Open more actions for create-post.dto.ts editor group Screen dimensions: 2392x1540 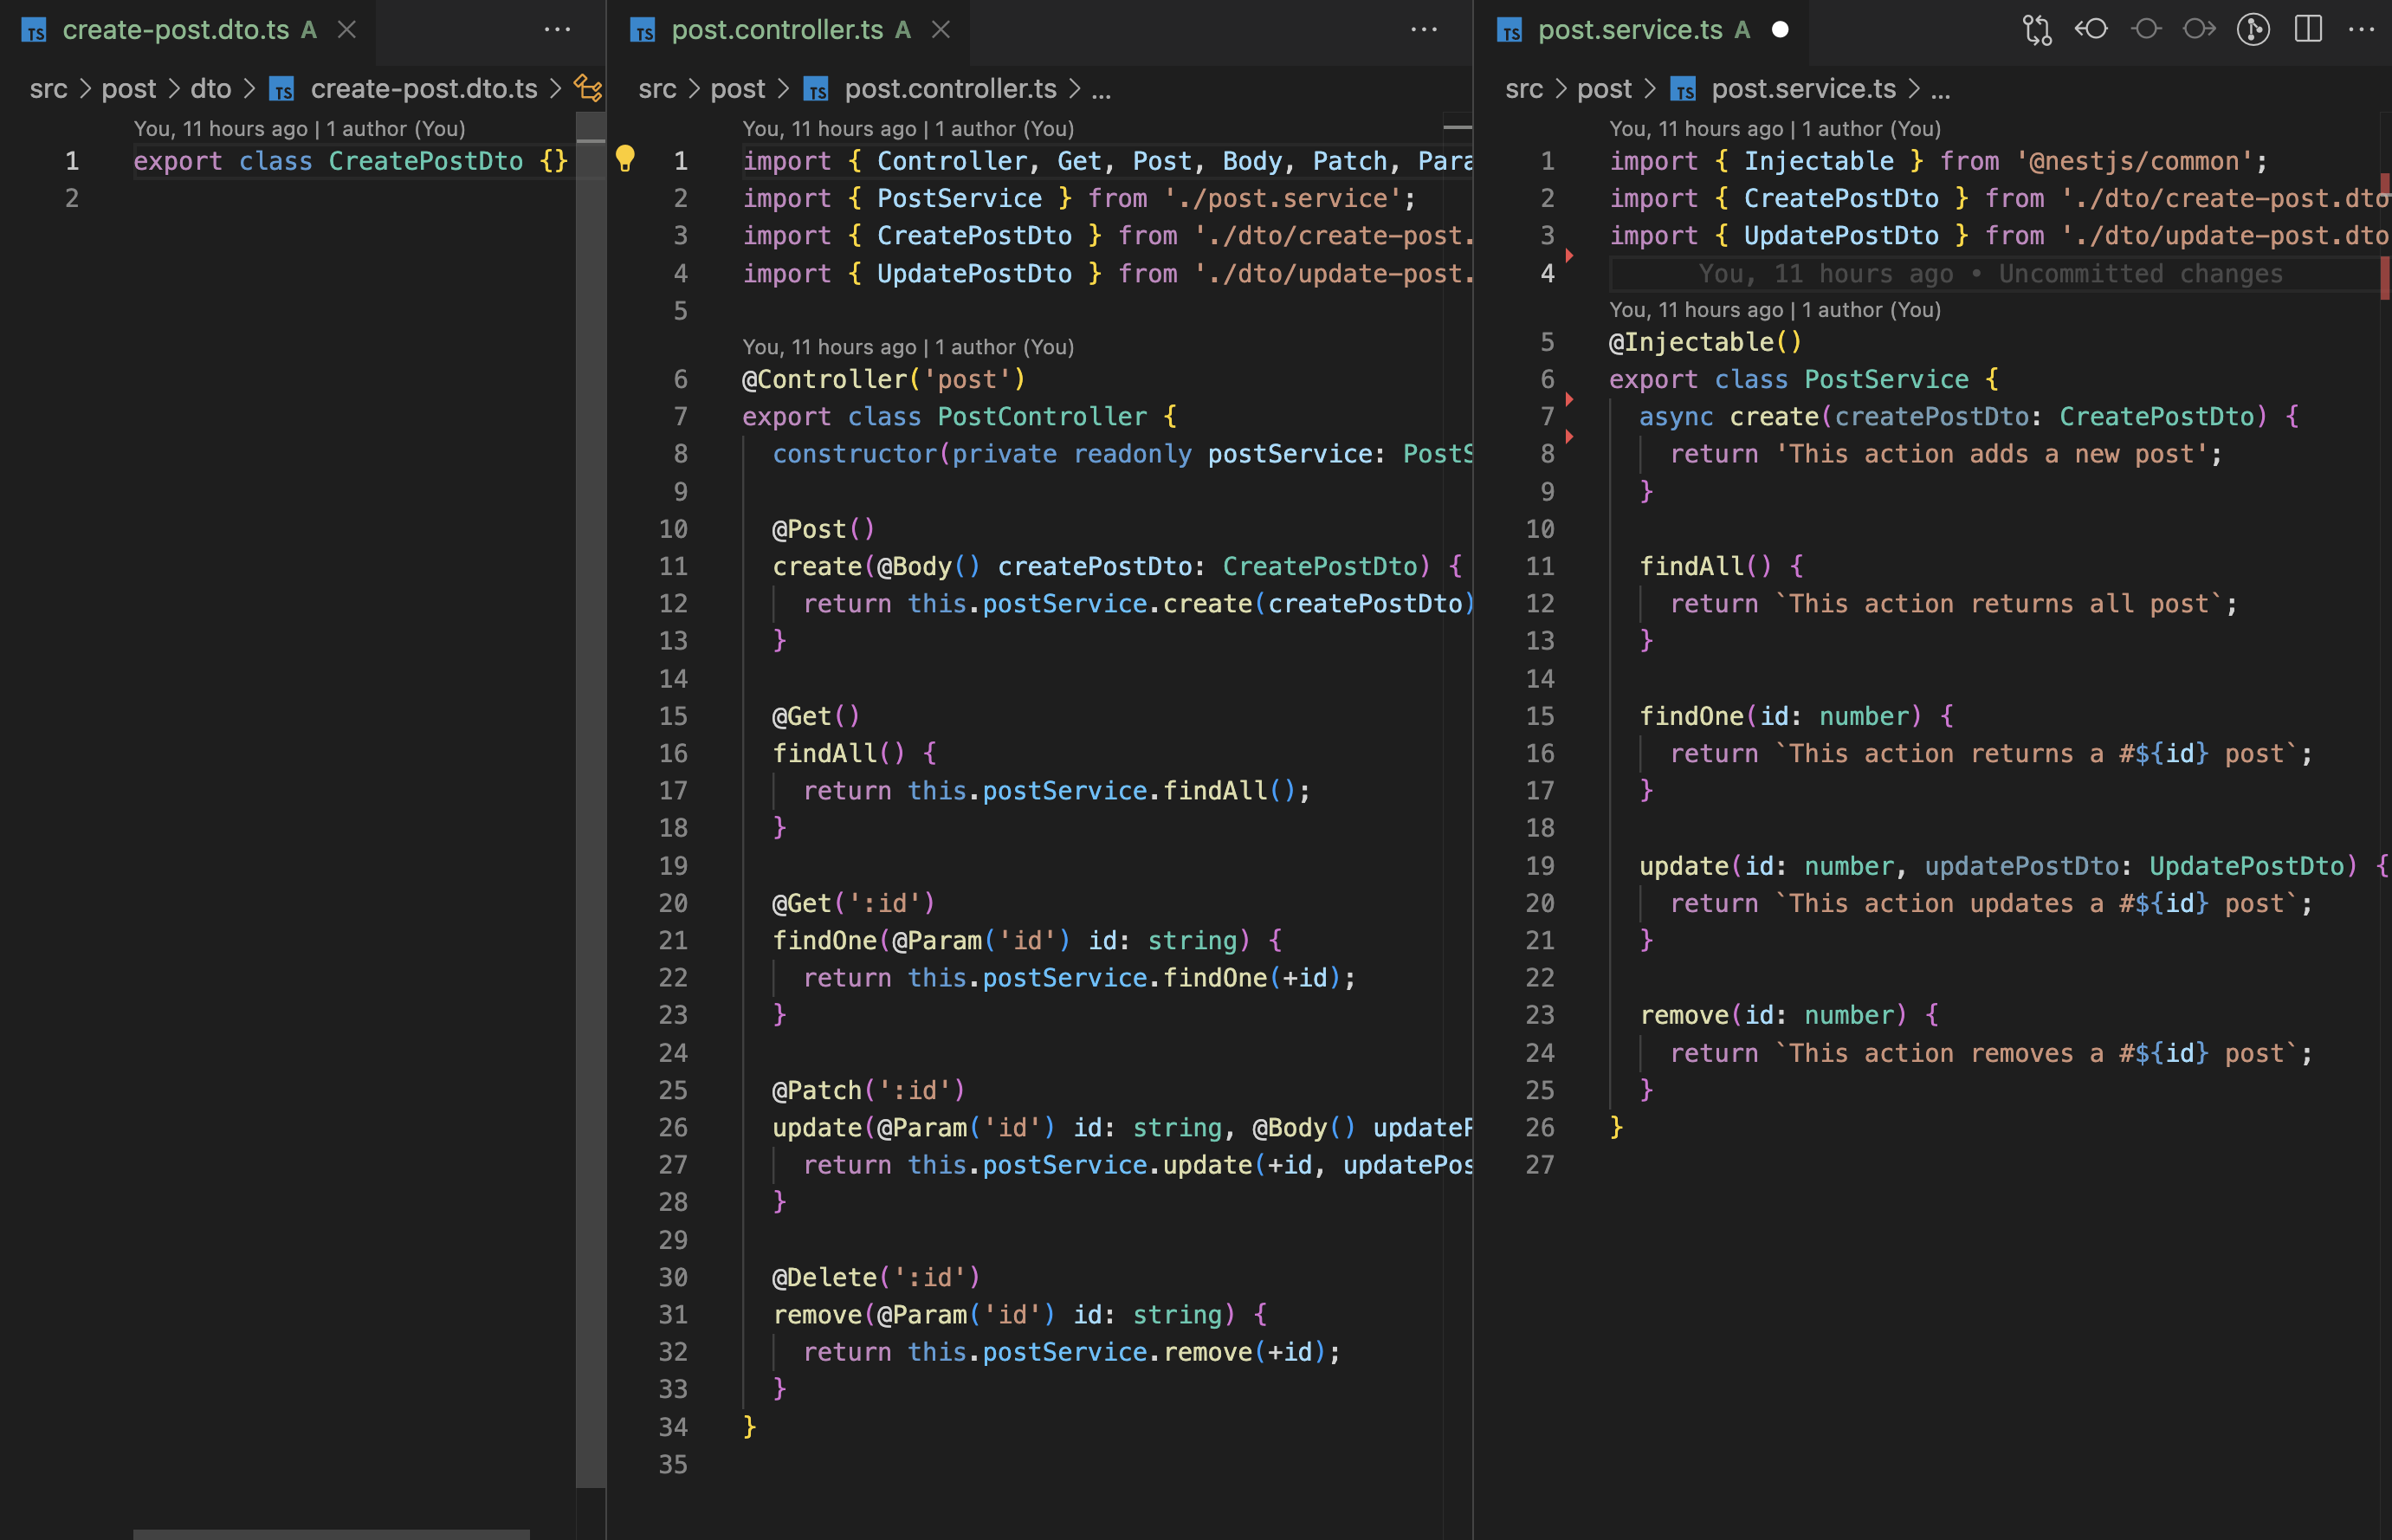(557, 29)
